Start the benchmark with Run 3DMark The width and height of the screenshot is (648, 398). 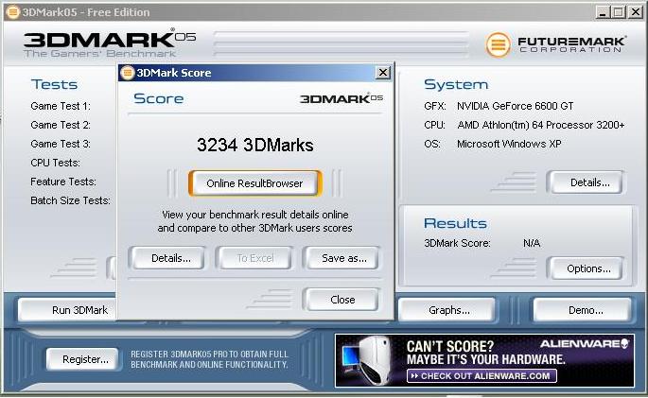(67, 310)
